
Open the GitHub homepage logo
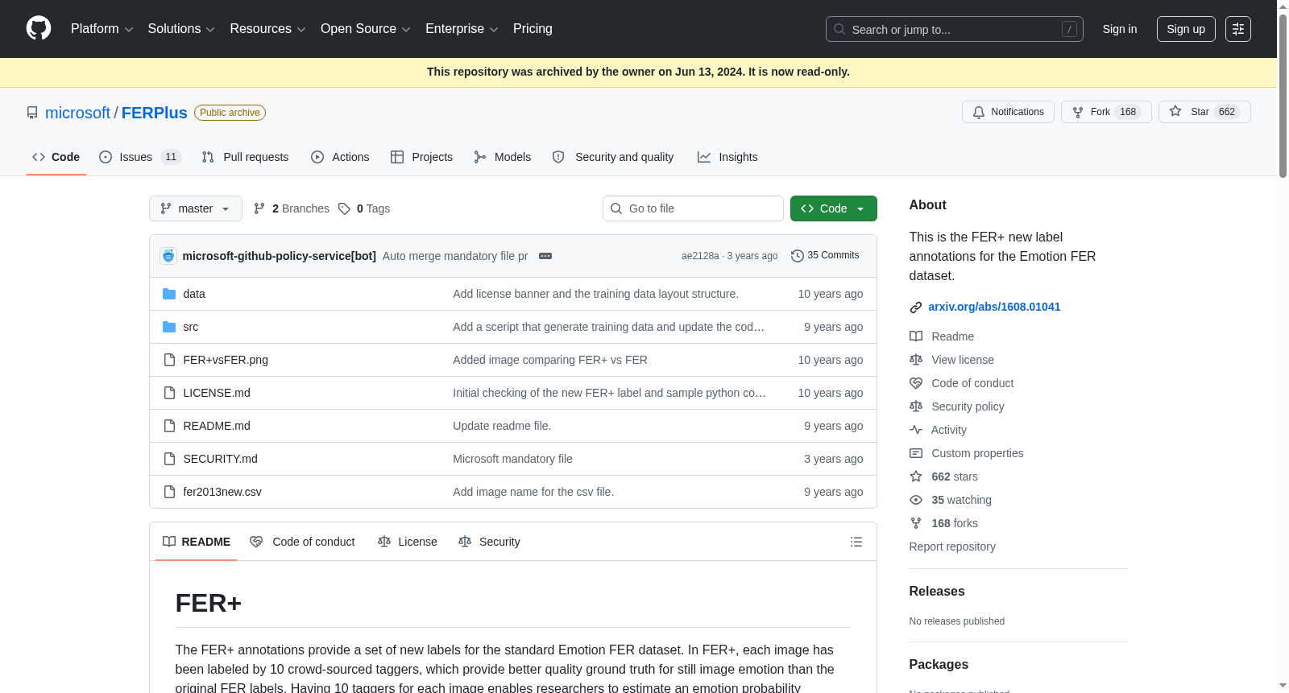tap(39, 29)
